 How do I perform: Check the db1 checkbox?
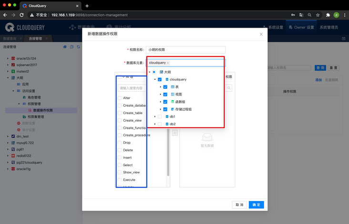point(160,117)
